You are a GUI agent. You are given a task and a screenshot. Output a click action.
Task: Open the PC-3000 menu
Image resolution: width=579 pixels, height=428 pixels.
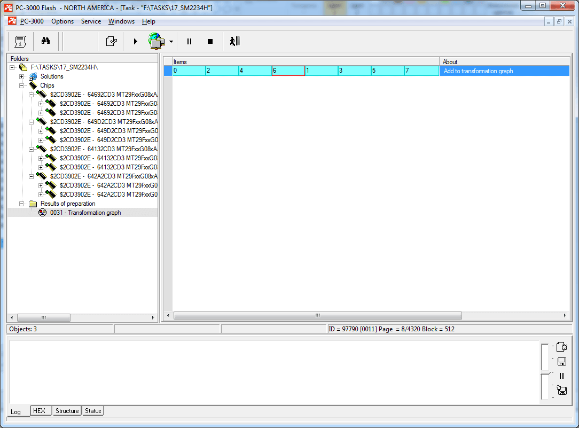click(32, 21)
